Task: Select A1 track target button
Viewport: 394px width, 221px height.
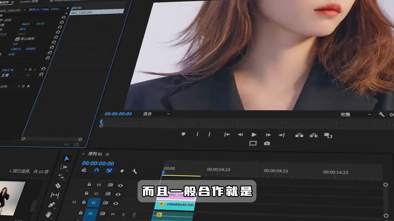Action: click(90, 213)
